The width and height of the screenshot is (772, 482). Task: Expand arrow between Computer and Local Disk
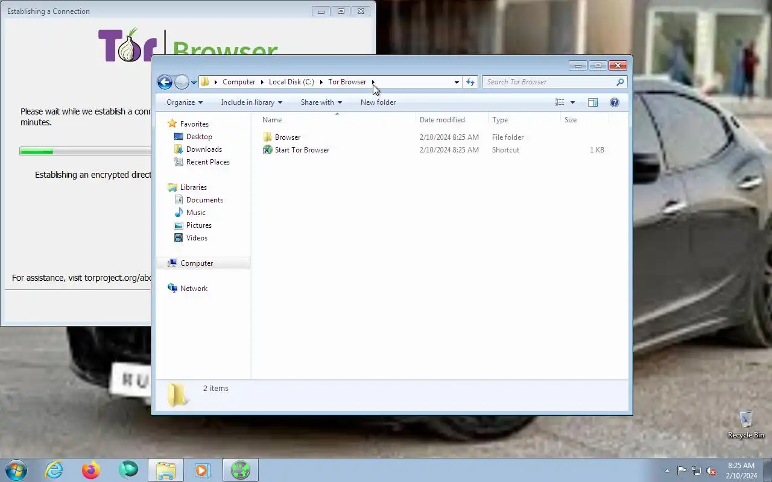pos(262,82)
